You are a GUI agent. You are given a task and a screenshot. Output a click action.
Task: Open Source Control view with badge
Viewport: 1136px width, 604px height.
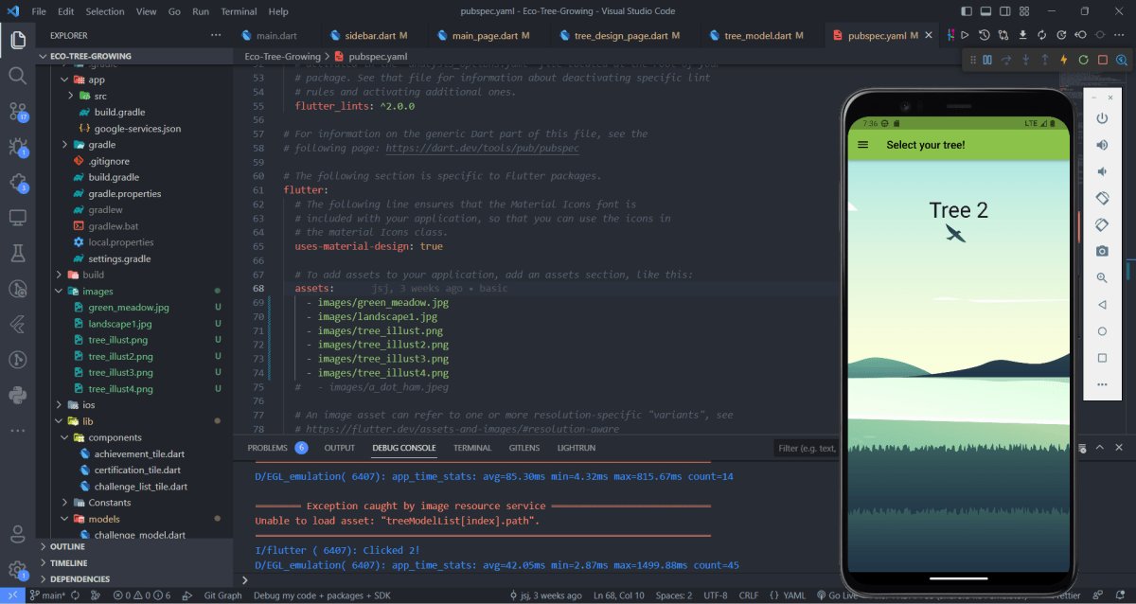point(17,110)
